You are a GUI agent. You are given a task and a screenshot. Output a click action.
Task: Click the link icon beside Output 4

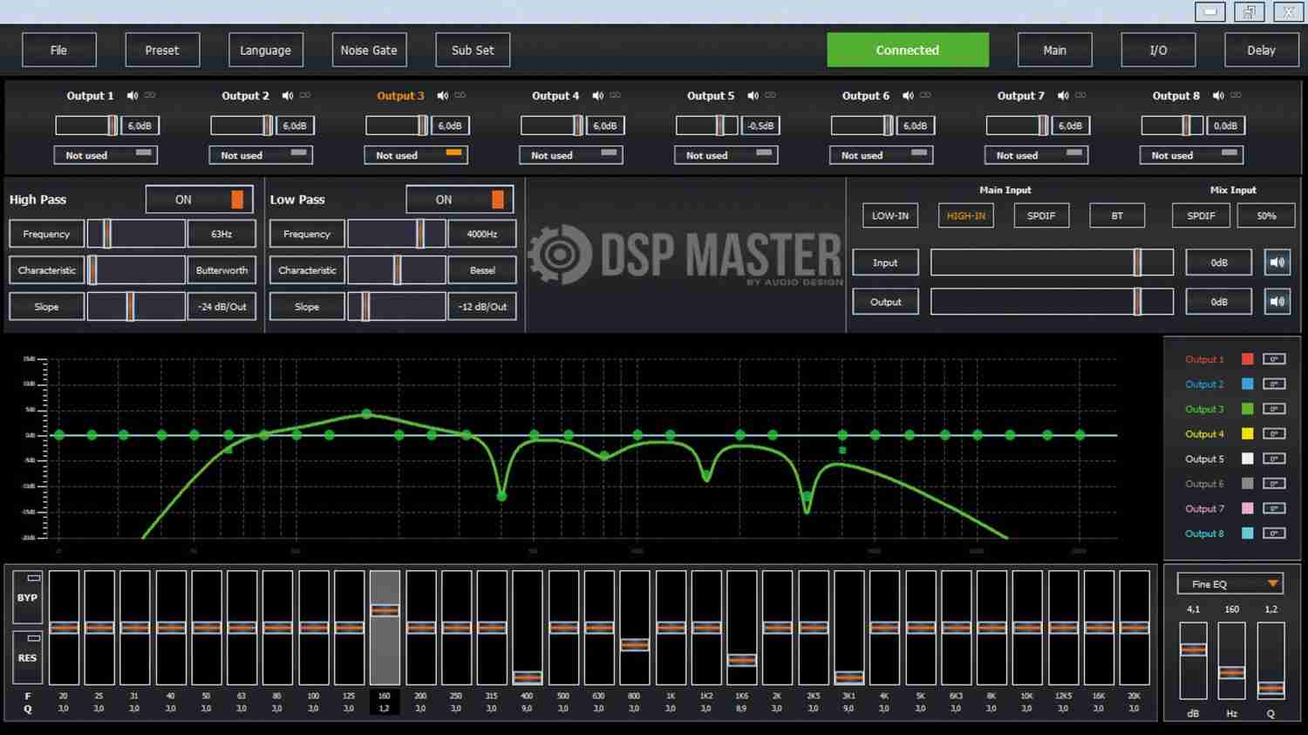tap(616, 96)
